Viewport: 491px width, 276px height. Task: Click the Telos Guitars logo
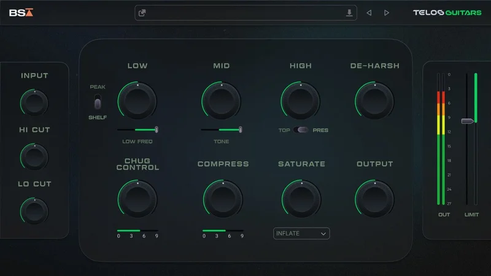click(x=447, y=12)
